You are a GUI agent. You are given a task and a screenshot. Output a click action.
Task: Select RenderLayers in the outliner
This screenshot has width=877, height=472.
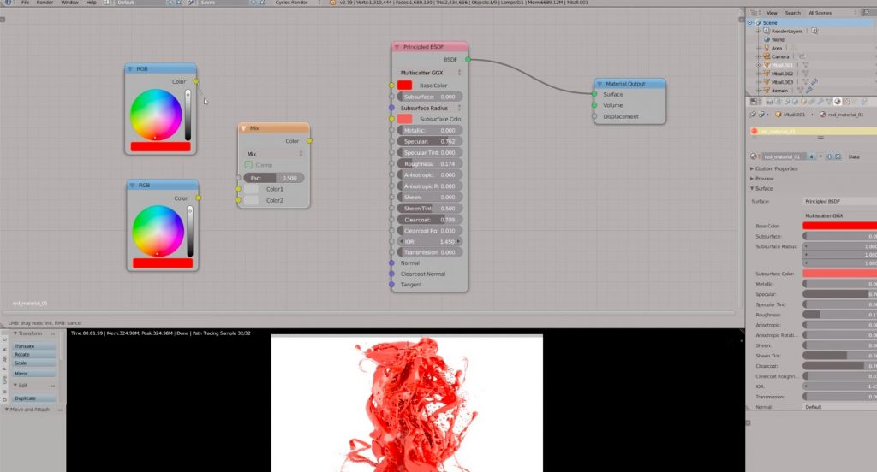(787, 32)
